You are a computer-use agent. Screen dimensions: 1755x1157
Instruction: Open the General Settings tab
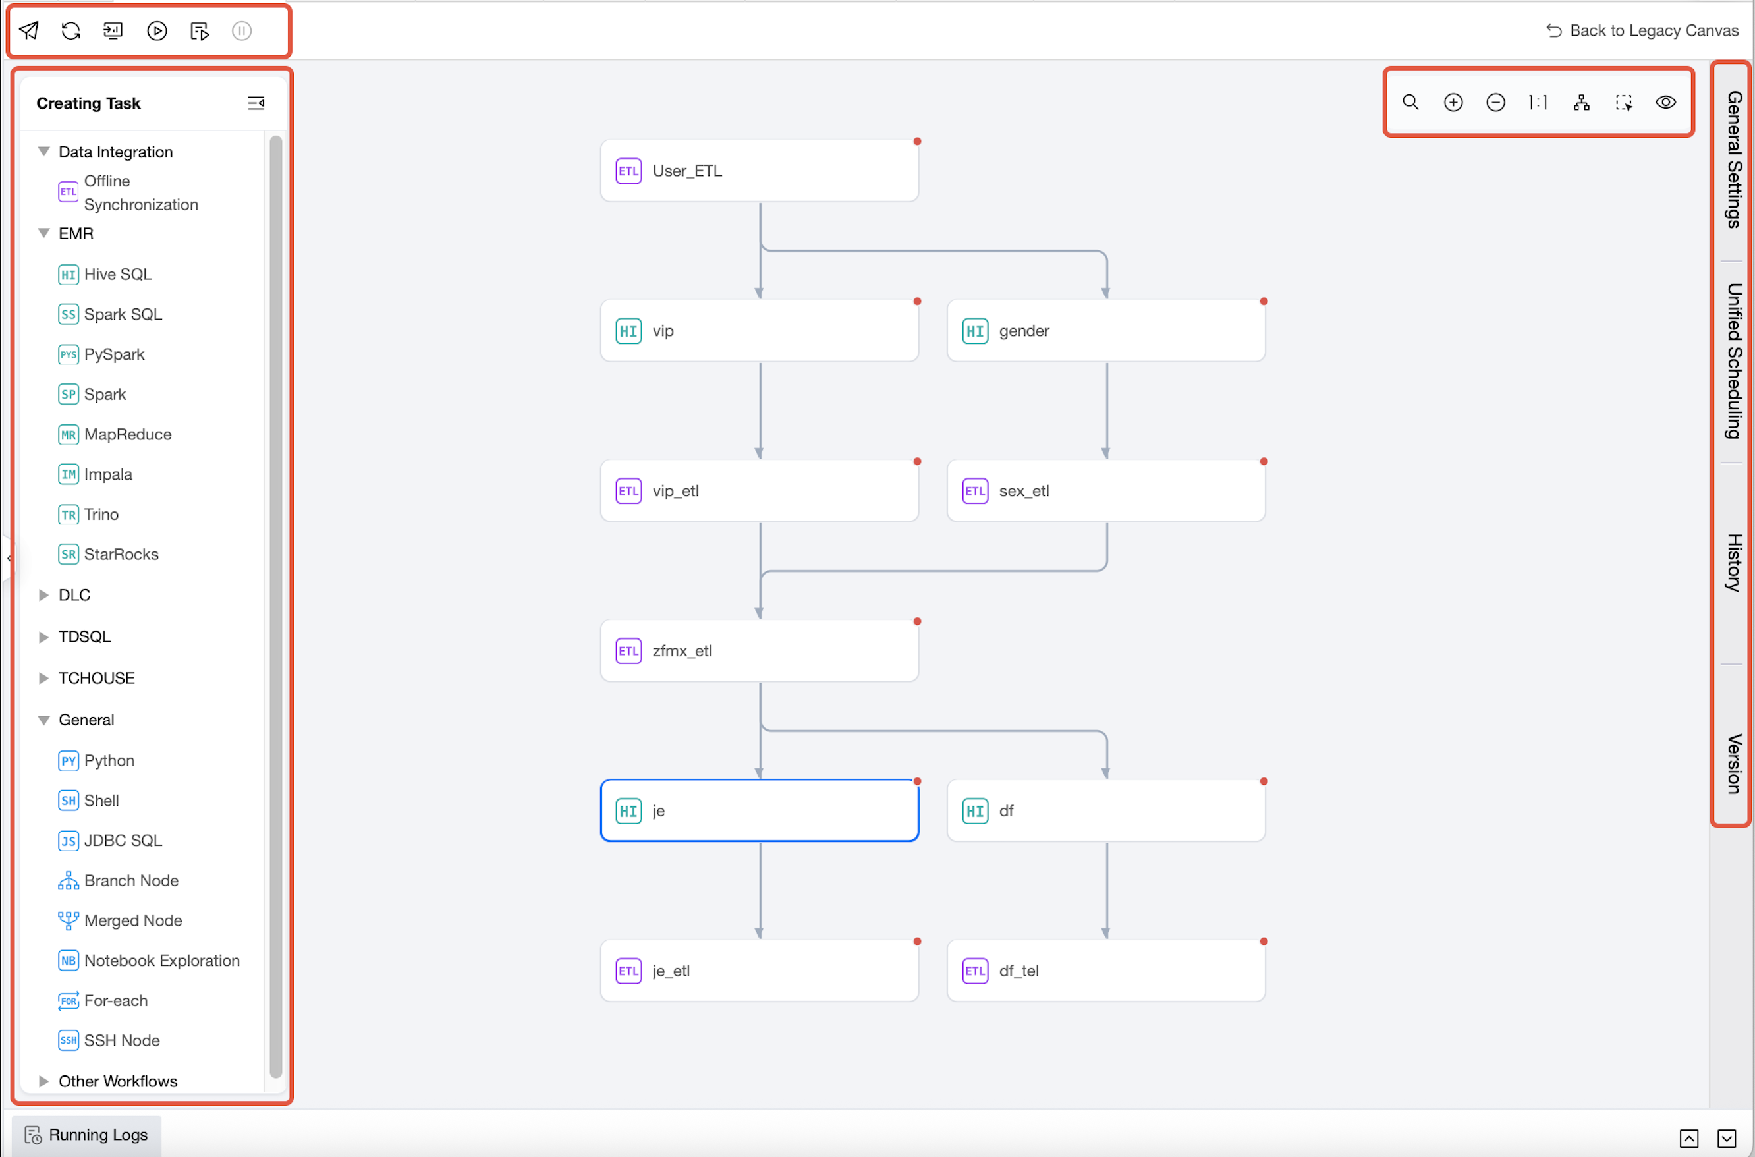1734,159
